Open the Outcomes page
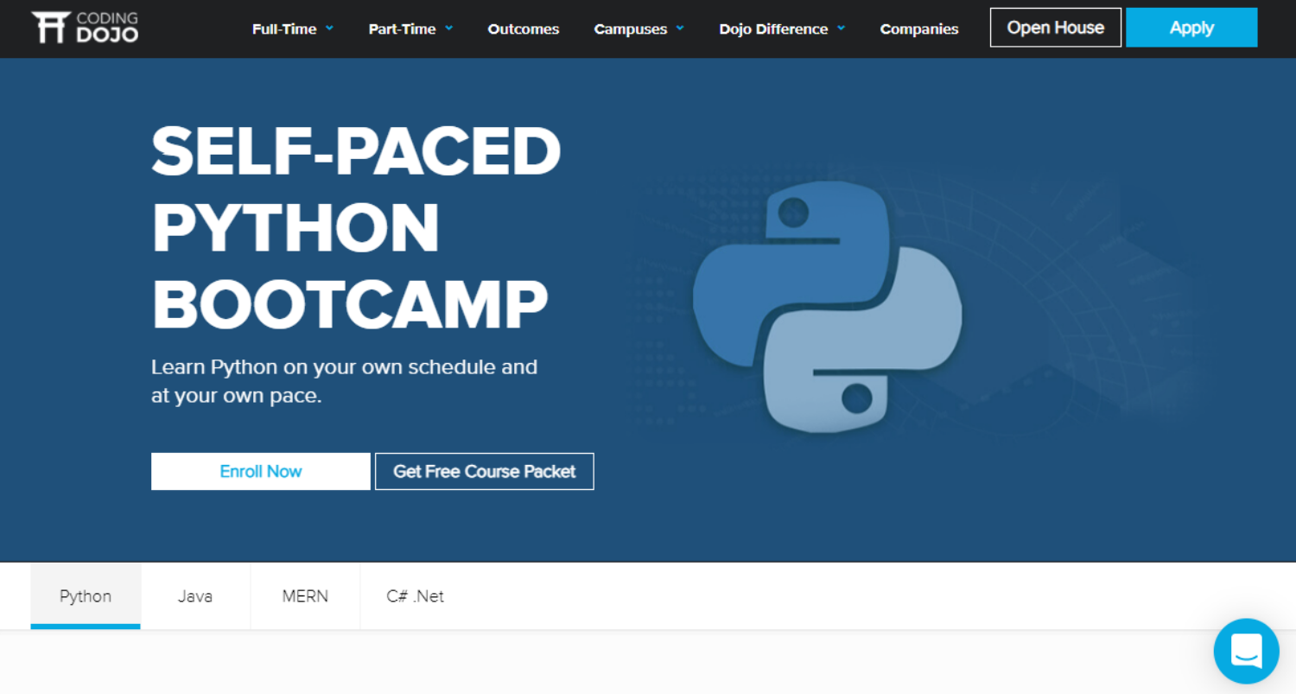 [x=523, y=29]
